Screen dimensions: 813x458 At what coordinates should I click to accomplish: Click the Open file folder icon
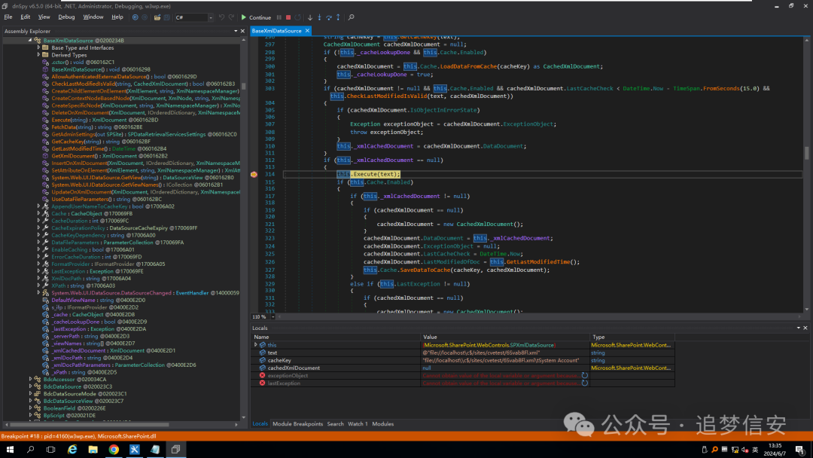point(157,17)
